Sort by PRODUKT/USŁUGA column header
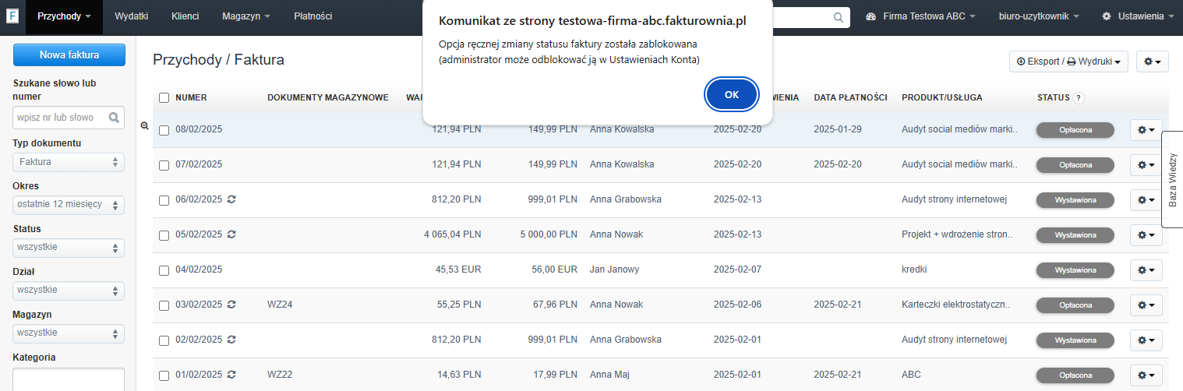The image size is (1183, 391). point(941,97)
